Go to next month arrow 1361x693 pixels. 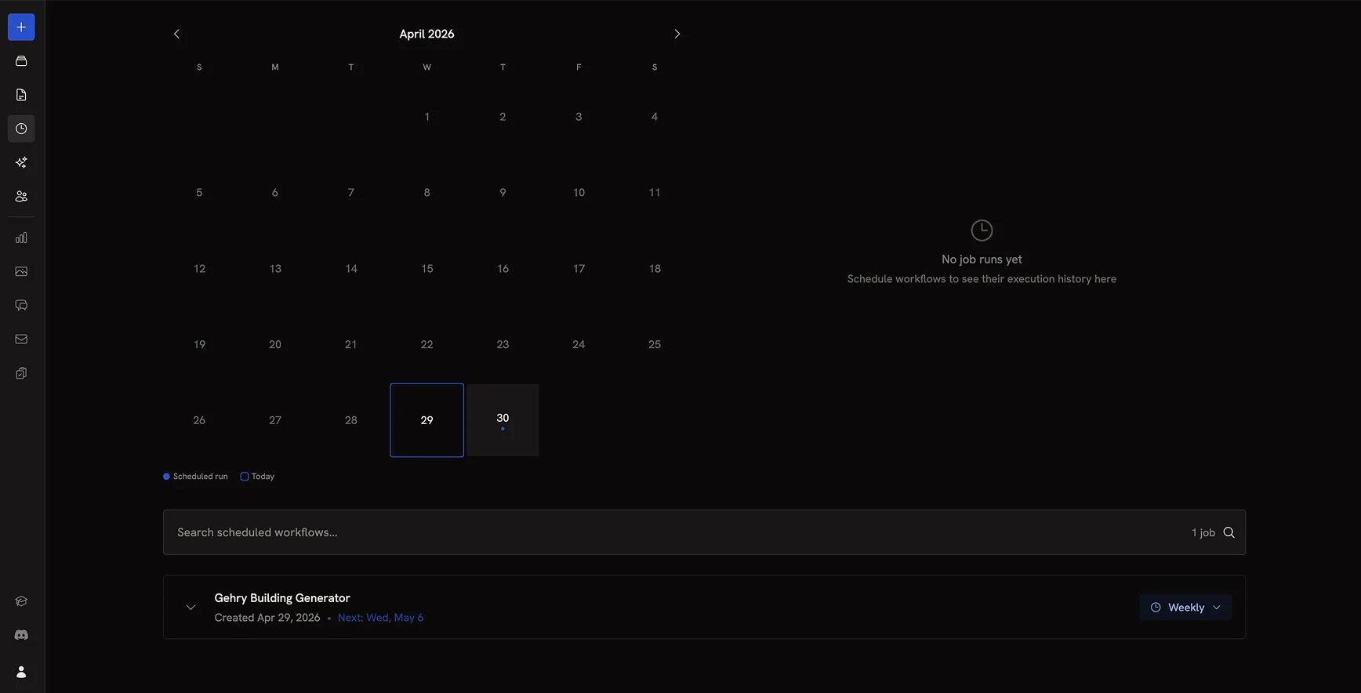677,34
